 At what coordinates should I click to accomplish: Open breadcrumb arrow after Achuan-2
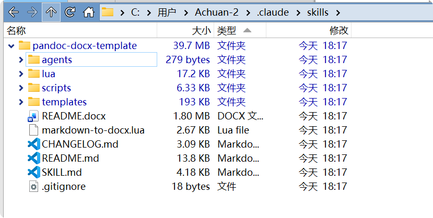pyautogui.click(x=248, y=13)
